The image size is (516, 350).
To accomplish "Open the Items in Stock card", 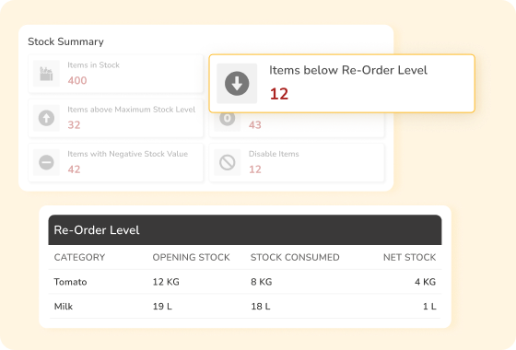I will coord(116,74).
